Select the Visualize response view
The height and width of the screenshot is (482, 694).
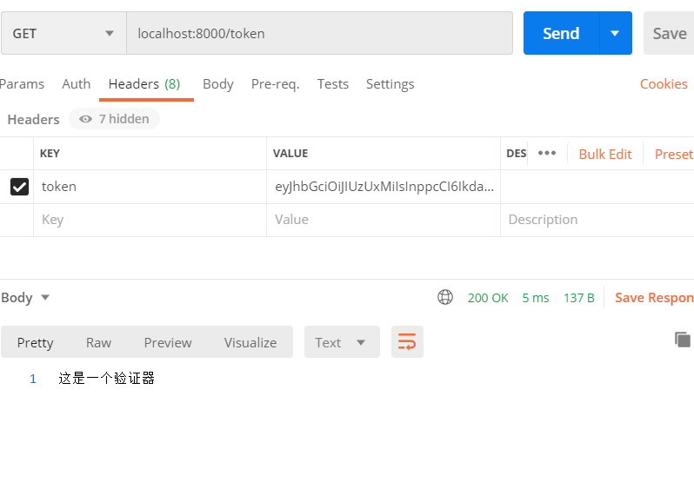(x=250, y=342)
